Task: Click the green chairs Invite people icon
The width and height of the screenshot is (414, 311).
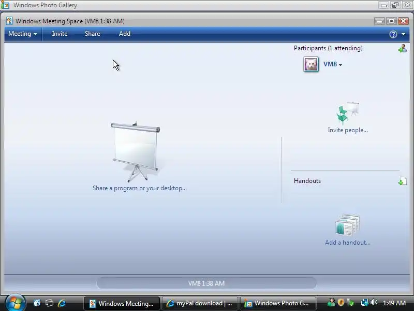Action: click(x=347, y=112)
